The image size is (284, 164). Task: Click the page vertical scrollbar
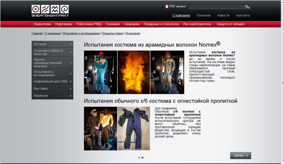coord(282,82)
